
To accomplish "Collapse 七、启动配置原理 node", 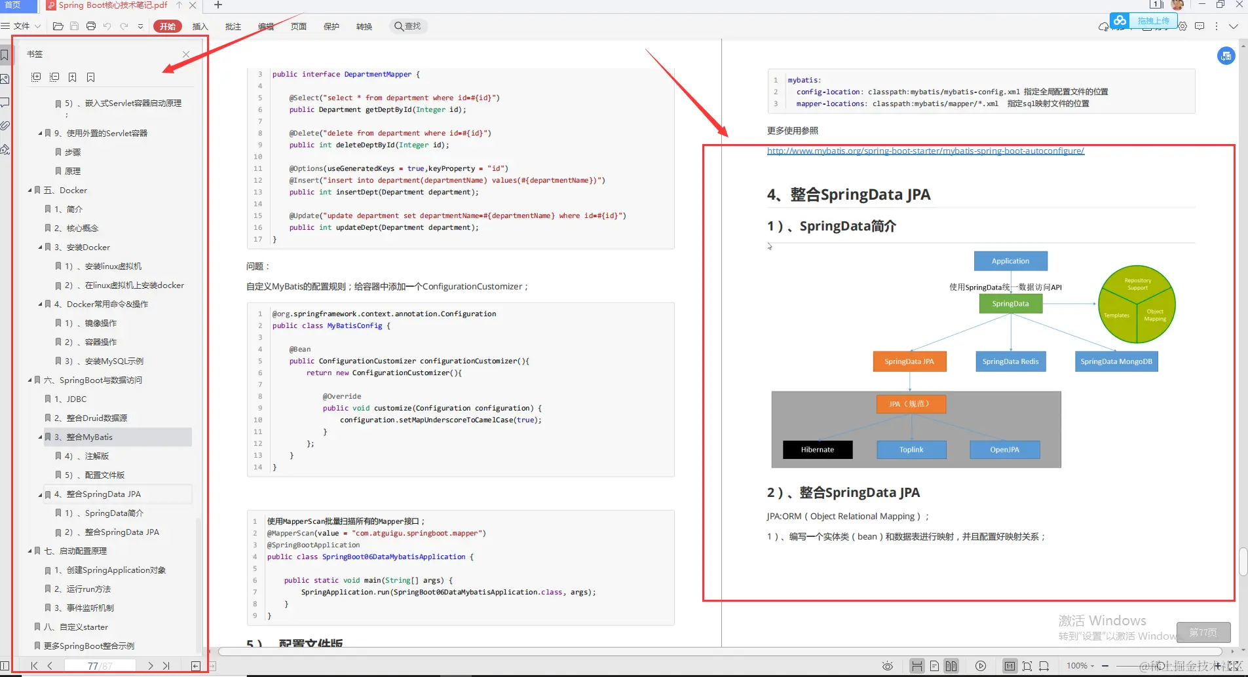I will [30, 551].
